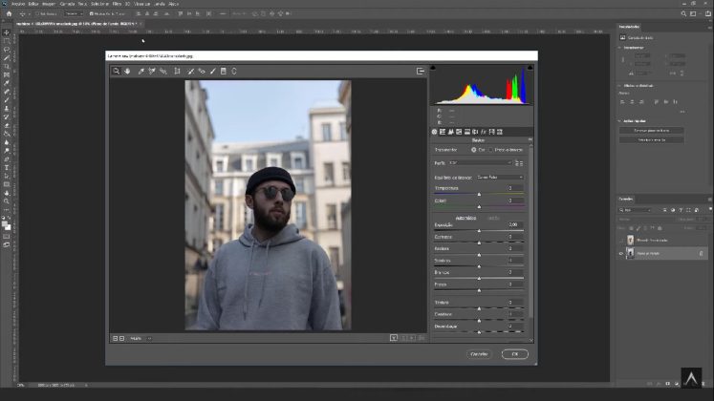Click the Cancel button in Camera Raw
714x401 pixels.
point(479,354)
